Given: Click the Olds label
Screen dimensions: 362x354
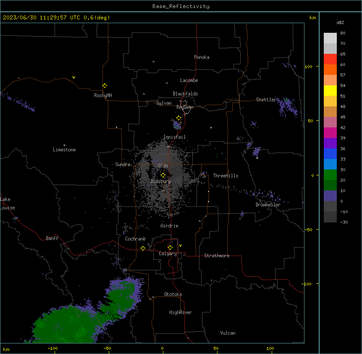Looking at the screenshot, I should 163,166.
